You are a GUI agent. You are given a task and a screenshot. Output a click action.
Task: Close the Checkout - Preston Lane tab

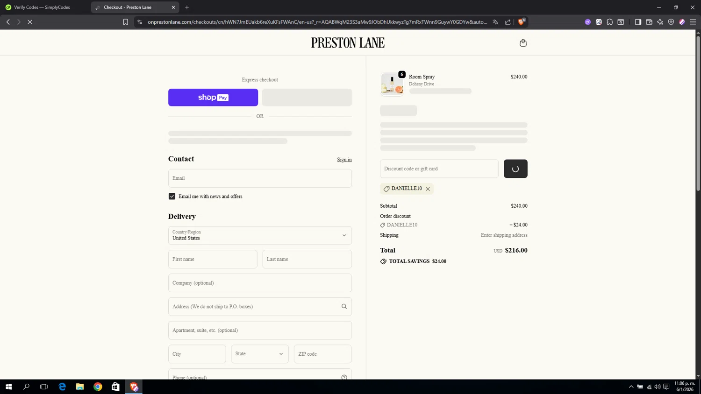[x=173, y=7]
